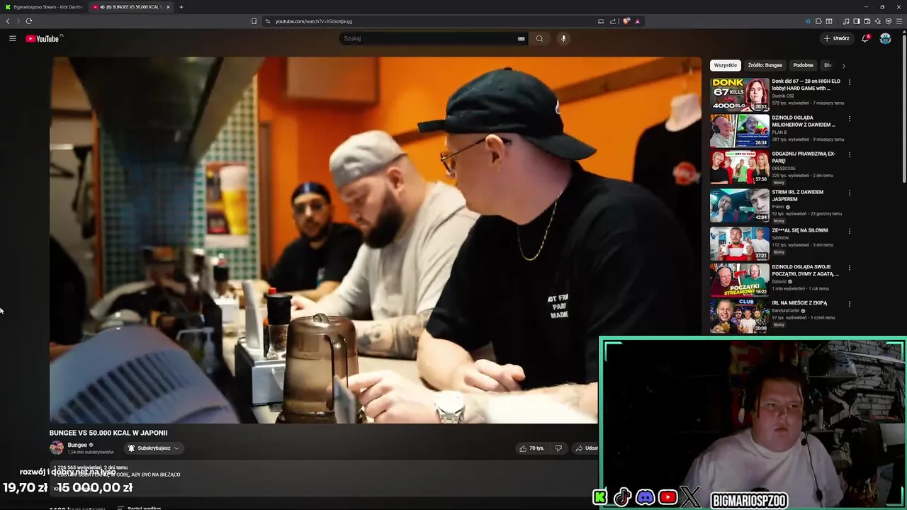Viewport: 907px width, 510px height.
Task: Select the Źródło: Bungee filter chip
Action: 765,65
